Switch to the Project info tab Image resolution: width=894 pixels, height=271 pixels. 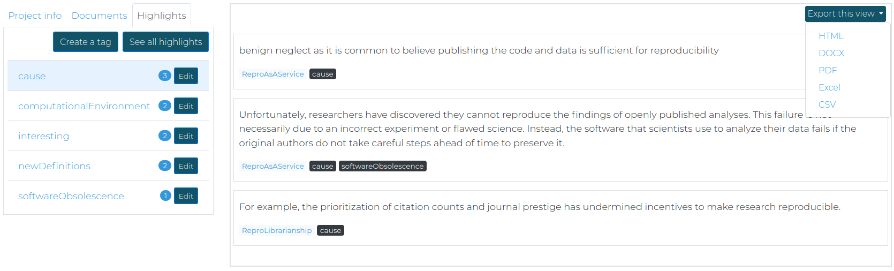click(35, 16)
